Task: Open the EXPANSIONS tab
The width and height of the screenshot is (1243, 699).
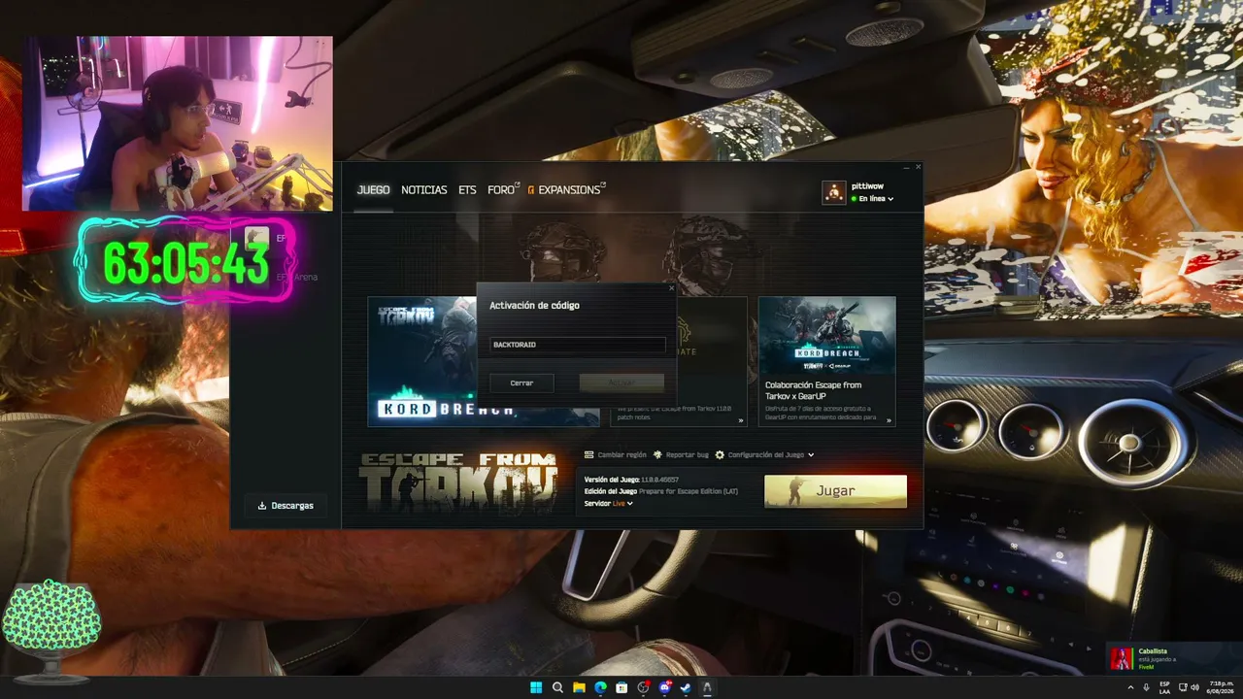Action: point(567,190)
